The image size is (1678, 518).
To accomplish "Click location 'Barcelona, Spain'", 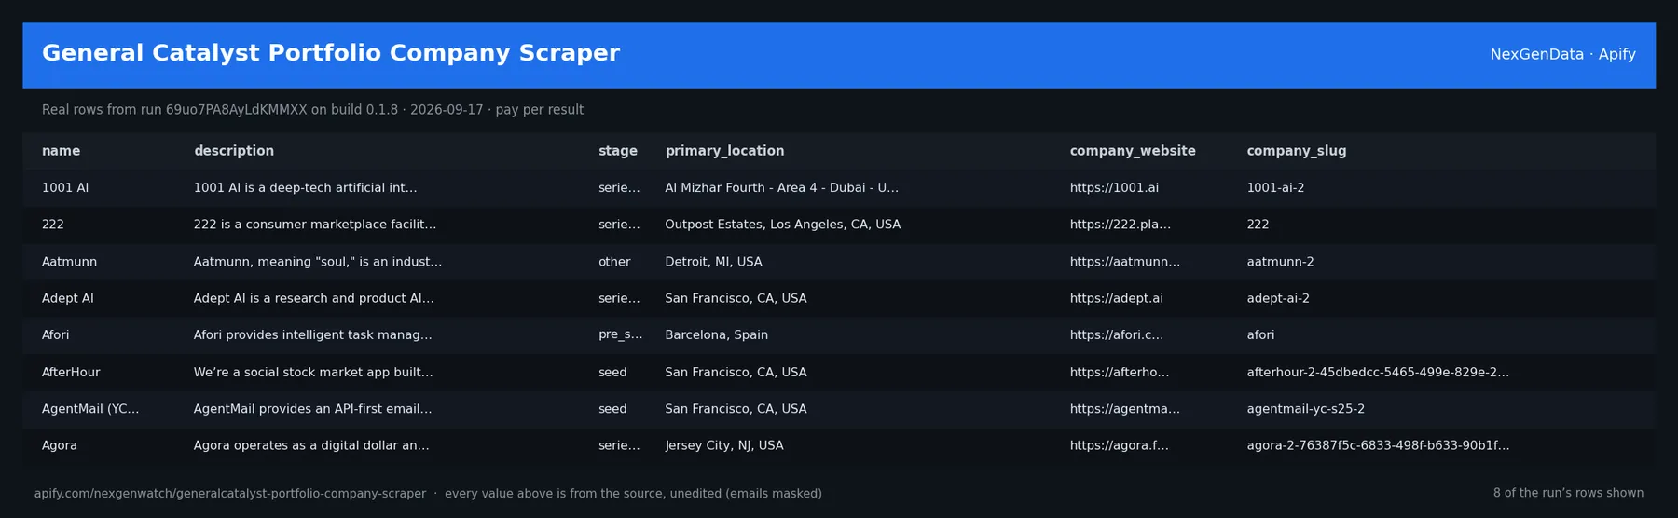I will point(717,335).
